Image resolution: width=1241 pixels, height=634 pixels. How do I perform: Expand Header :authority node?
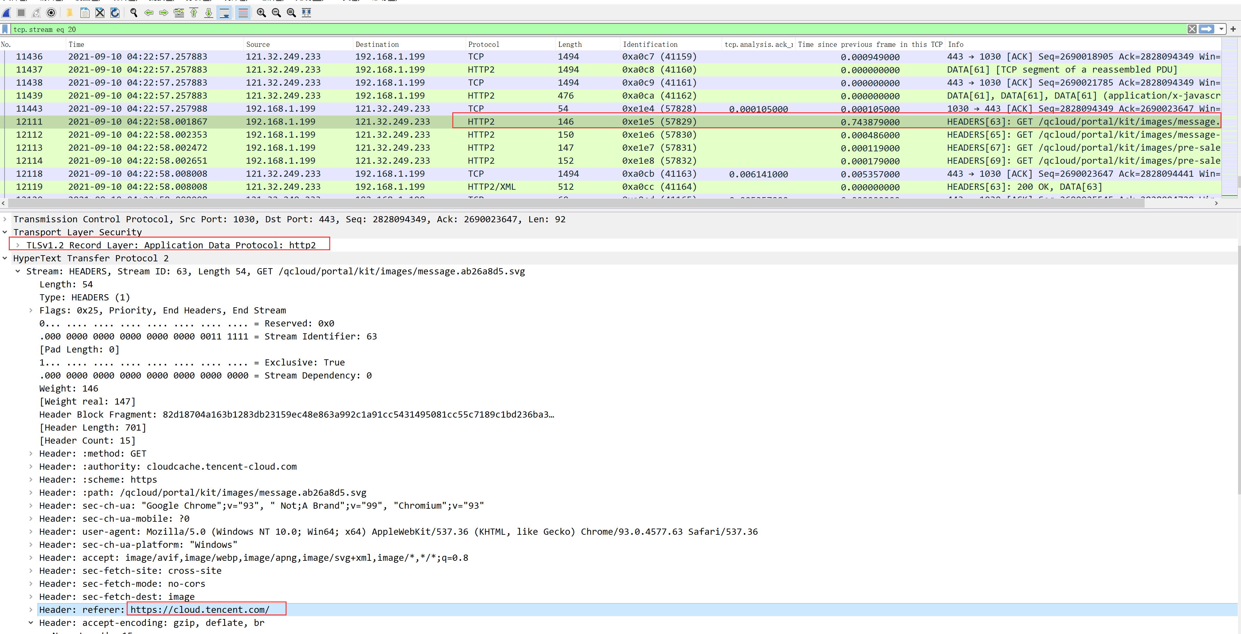(x=31, y=466)
